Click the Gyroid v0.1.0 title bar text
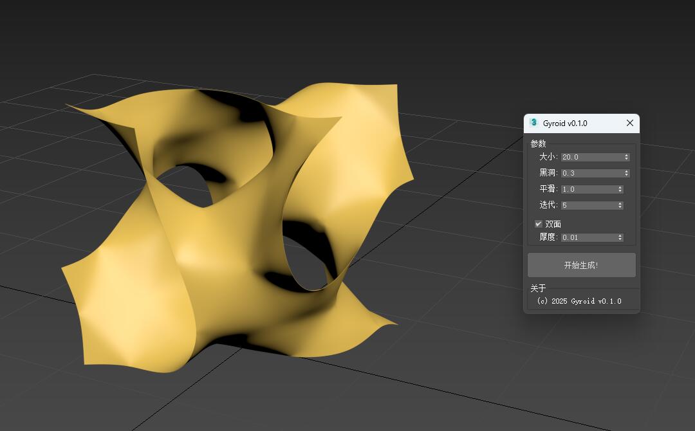Screen dimensions: 695x431 pos(565,124)
